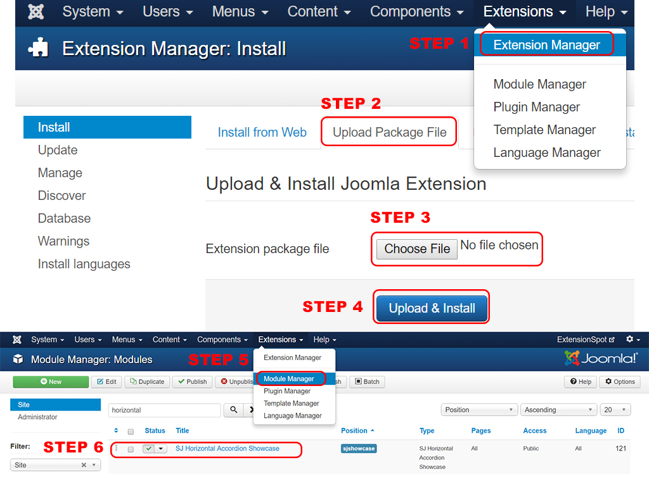Click the Choose File button

point(416,249)
